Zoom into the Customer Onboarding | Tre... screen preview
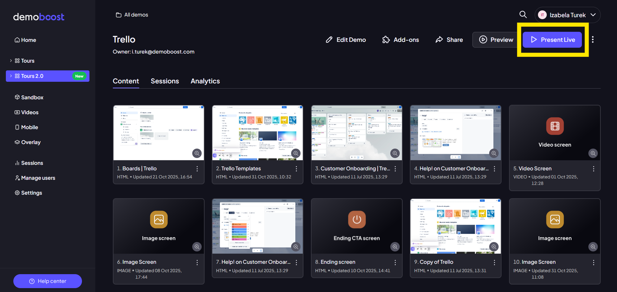This screenshot has width=617, height=292. 395,153
